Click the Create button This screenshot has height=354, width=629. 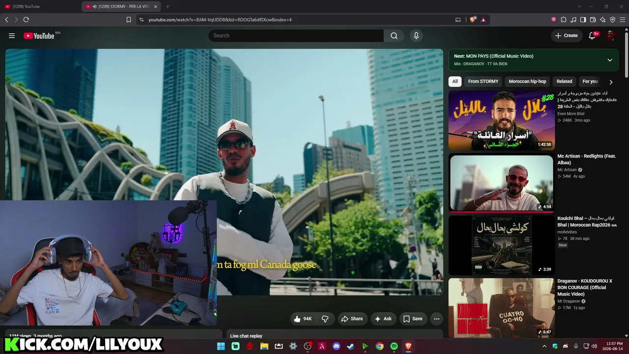point(566,35)
